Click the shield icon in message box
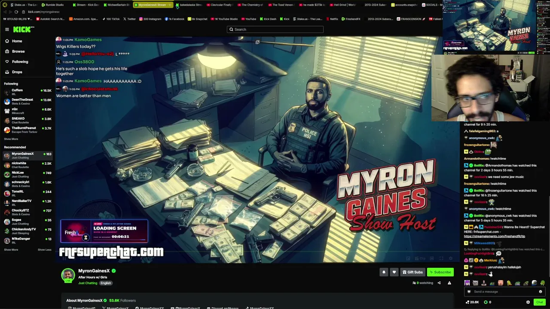Screen dimensions: 550x309 (x=469, y=292)
